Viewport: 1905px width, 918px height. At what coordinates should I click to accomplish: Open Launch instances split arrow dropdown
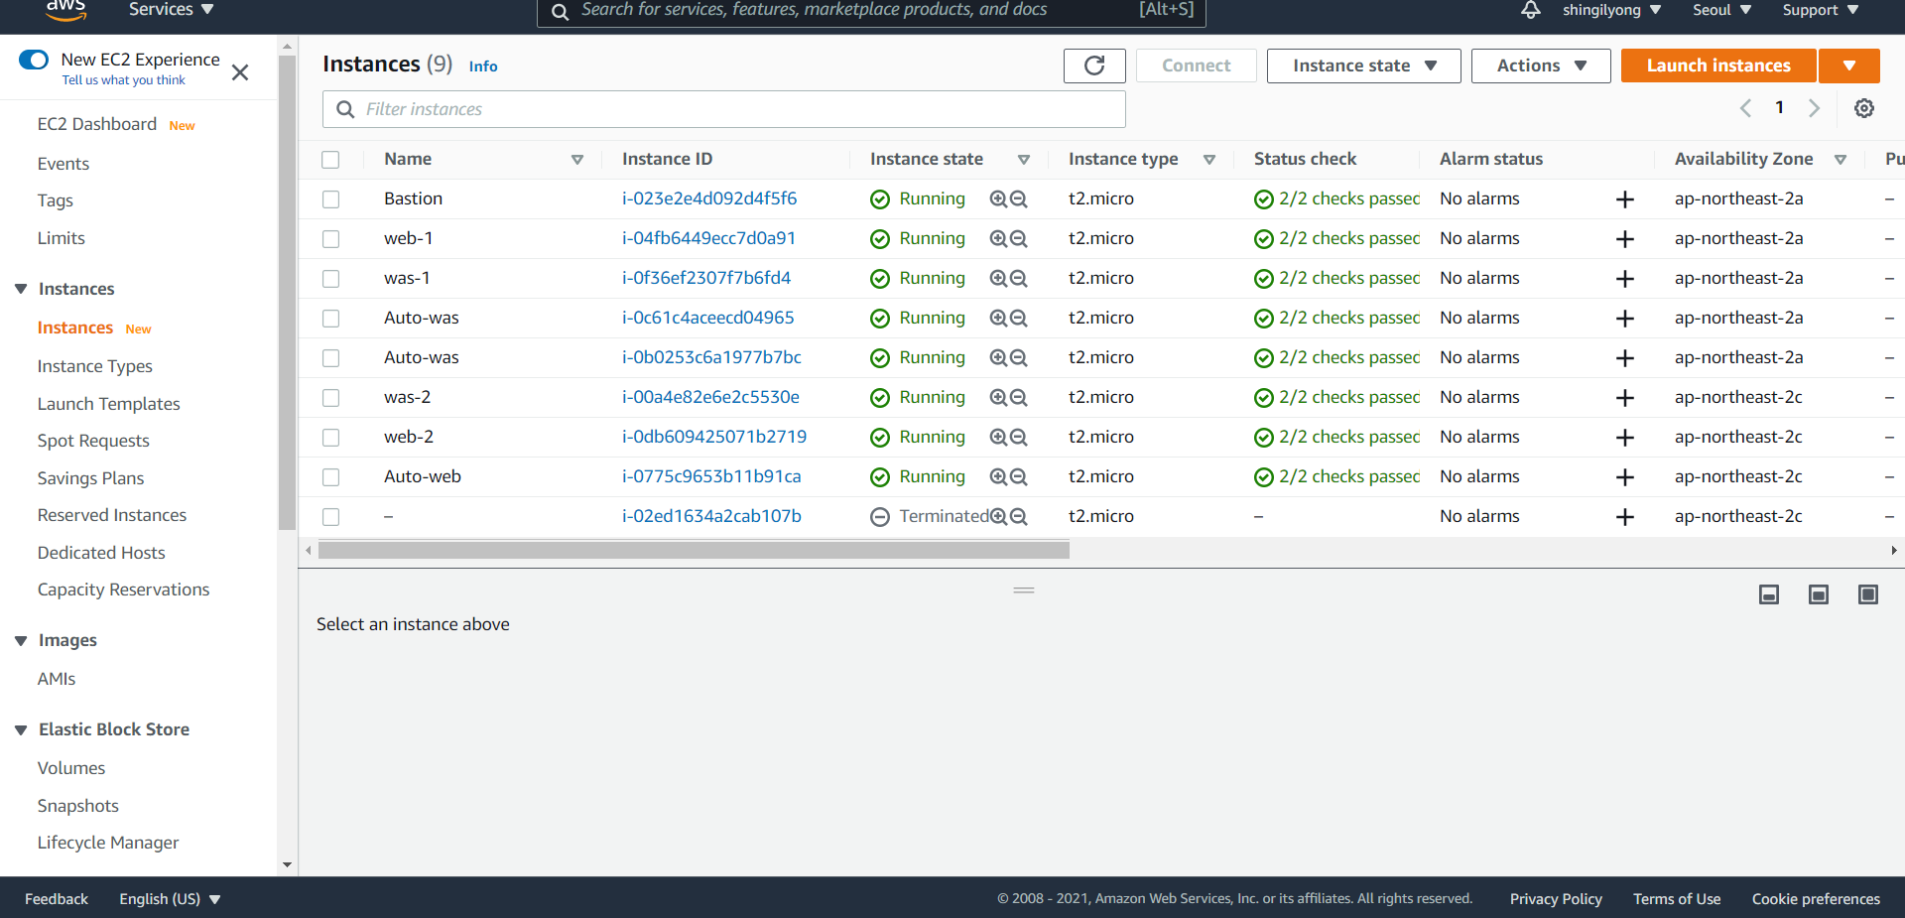(x=1849, y=66)
